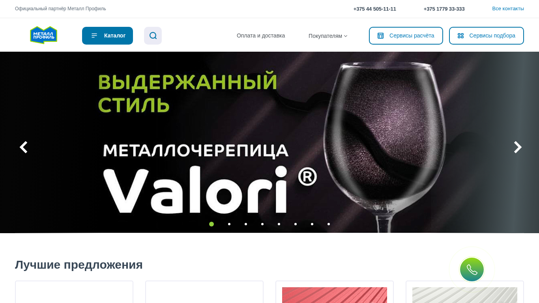Call phone number +375 1779 33-333
539x303 pixels.
click(444, 9)
